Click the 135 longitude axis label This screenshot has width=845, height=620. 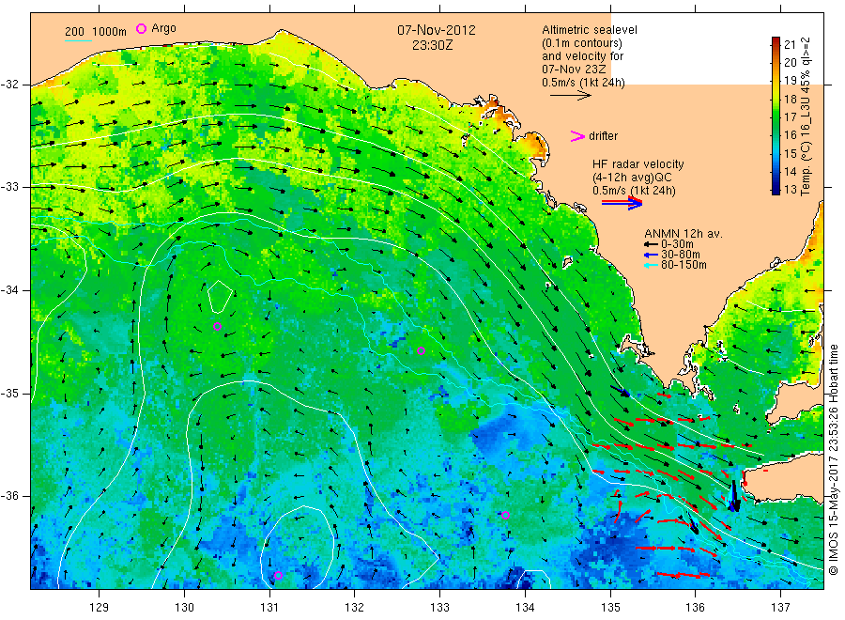[610, 608]
